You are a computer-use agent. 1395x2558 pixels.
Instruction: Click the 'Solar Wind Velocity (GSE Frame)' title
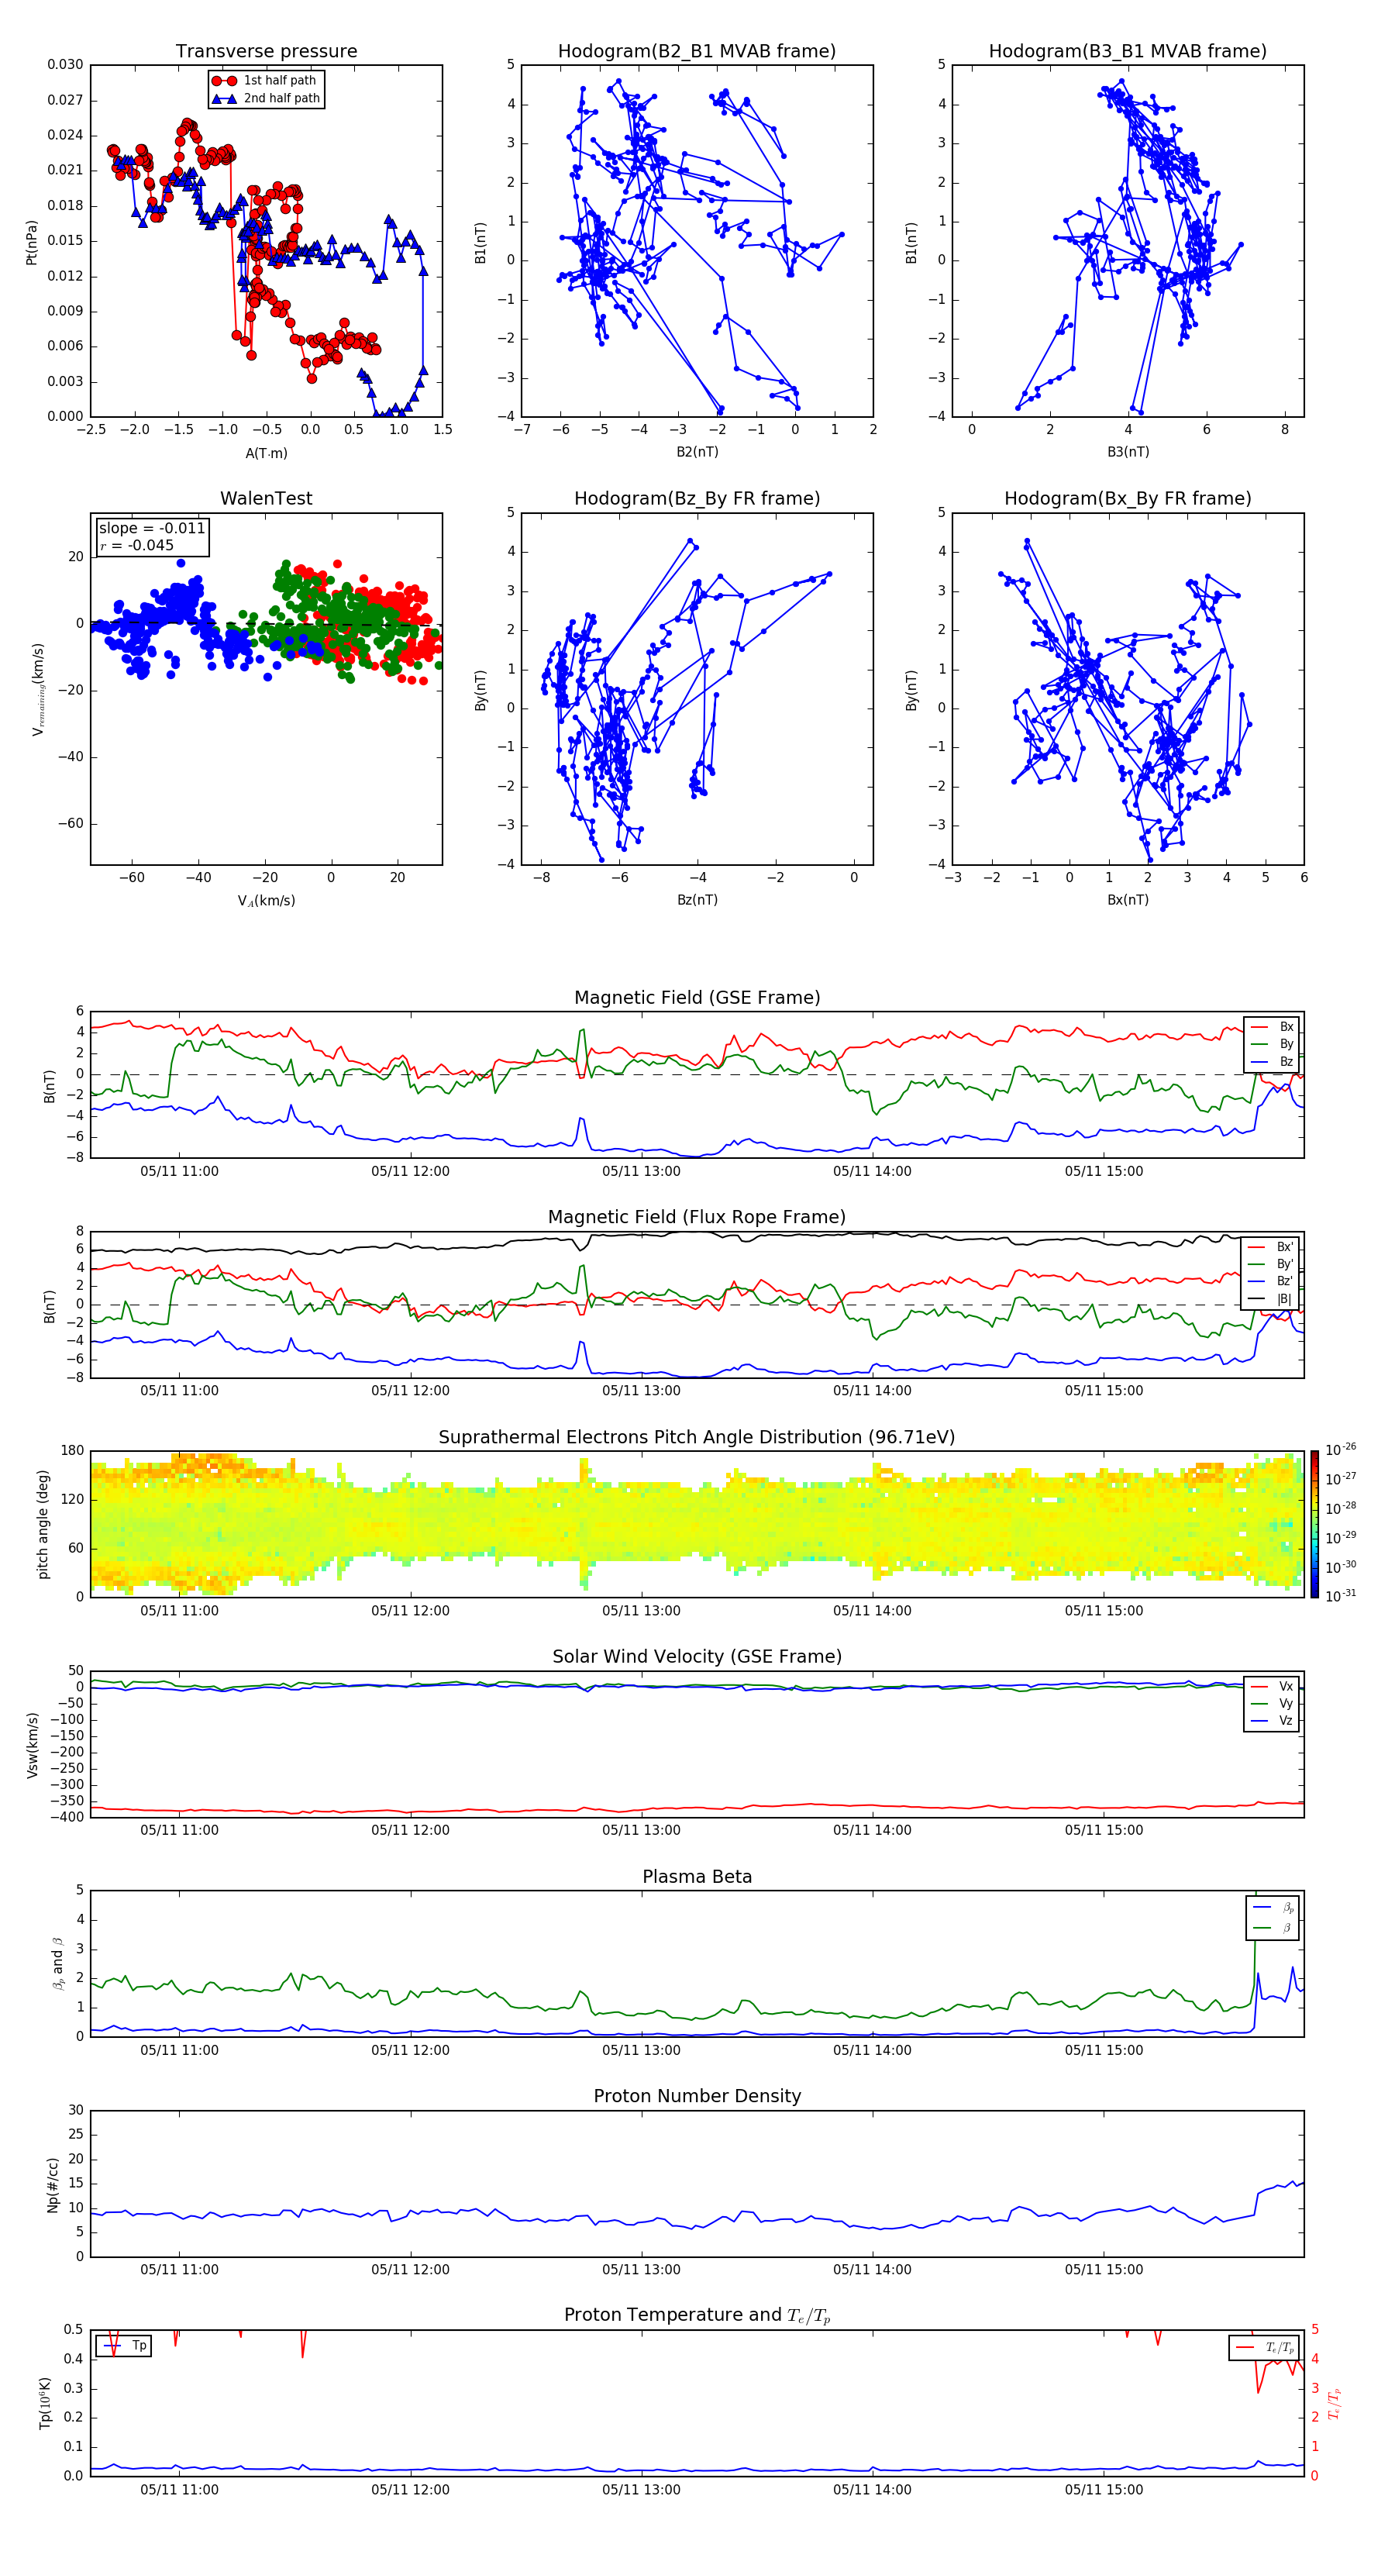pyautogui.click(x=697, y=1657)
